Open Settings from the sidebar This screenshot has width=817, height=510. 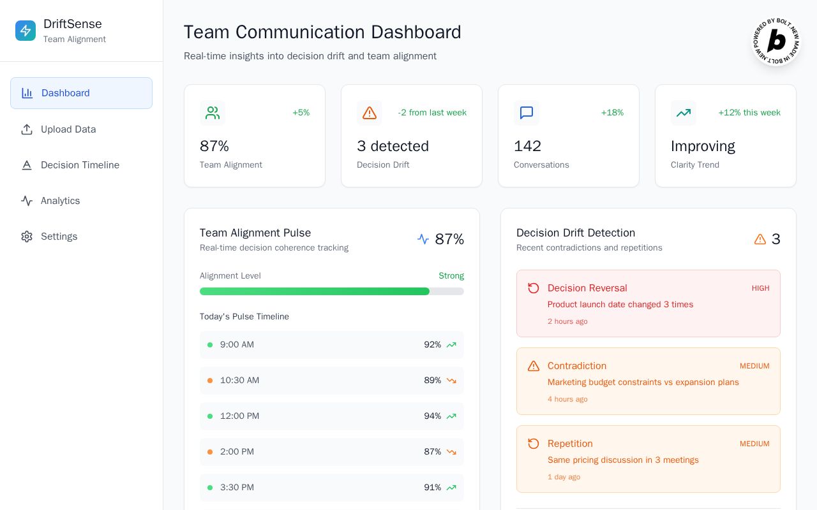(81, 237)
